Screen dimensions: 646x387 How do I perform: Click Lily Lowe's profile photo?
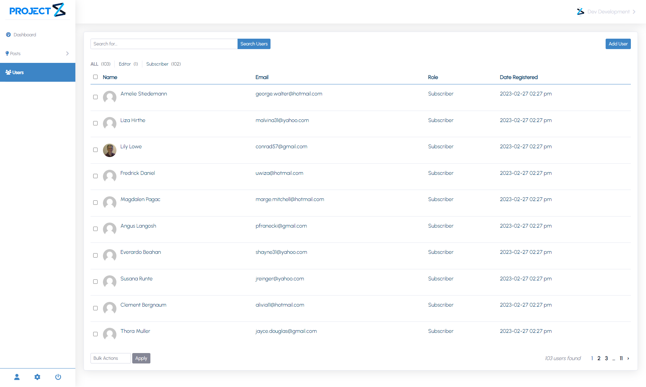[110, 150]
